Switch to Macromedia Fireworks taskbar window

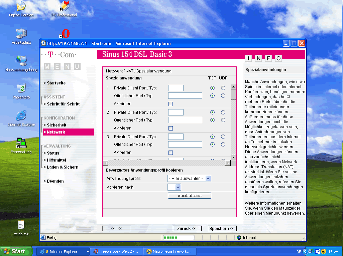[x=170, y=251]
